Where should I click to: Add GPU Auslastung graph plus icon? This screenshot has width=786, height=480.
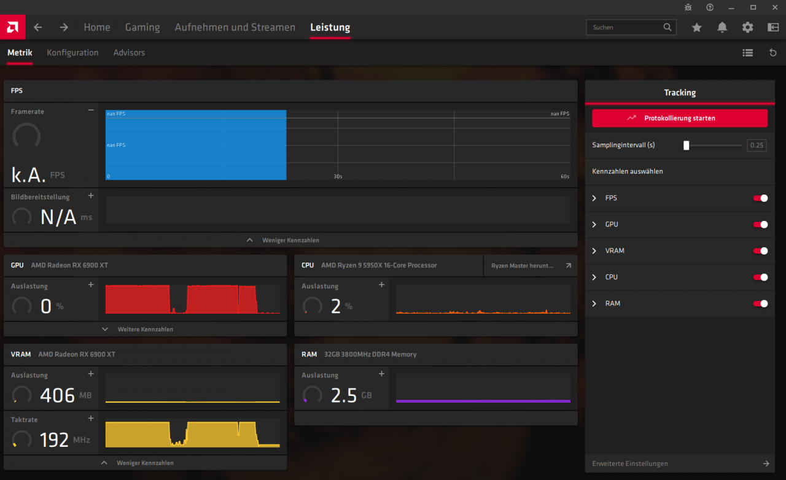(x=91, y=285)
